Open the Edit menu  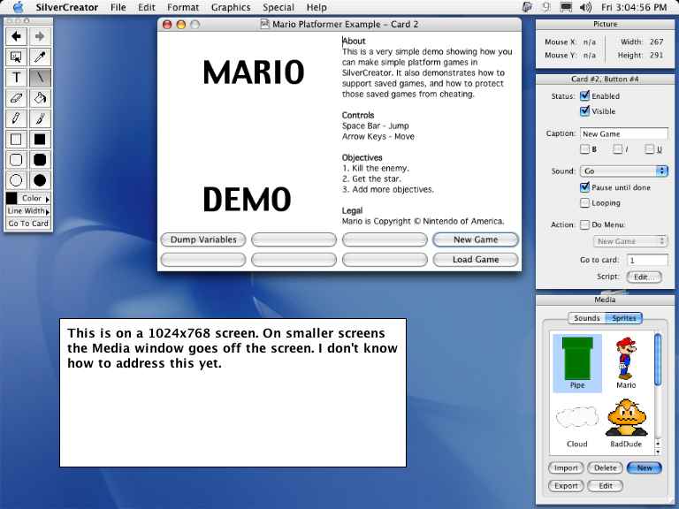[147, 7]
